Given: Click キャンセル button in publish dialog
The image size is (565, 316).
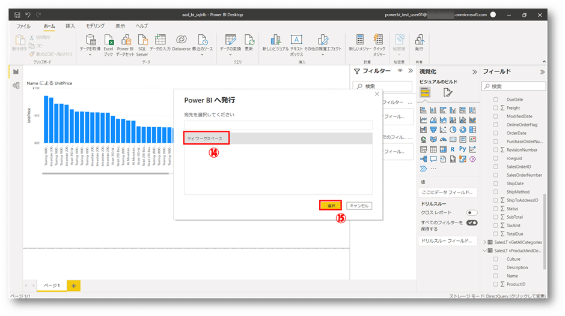Looking at the screenshot, I should (359, 206).
